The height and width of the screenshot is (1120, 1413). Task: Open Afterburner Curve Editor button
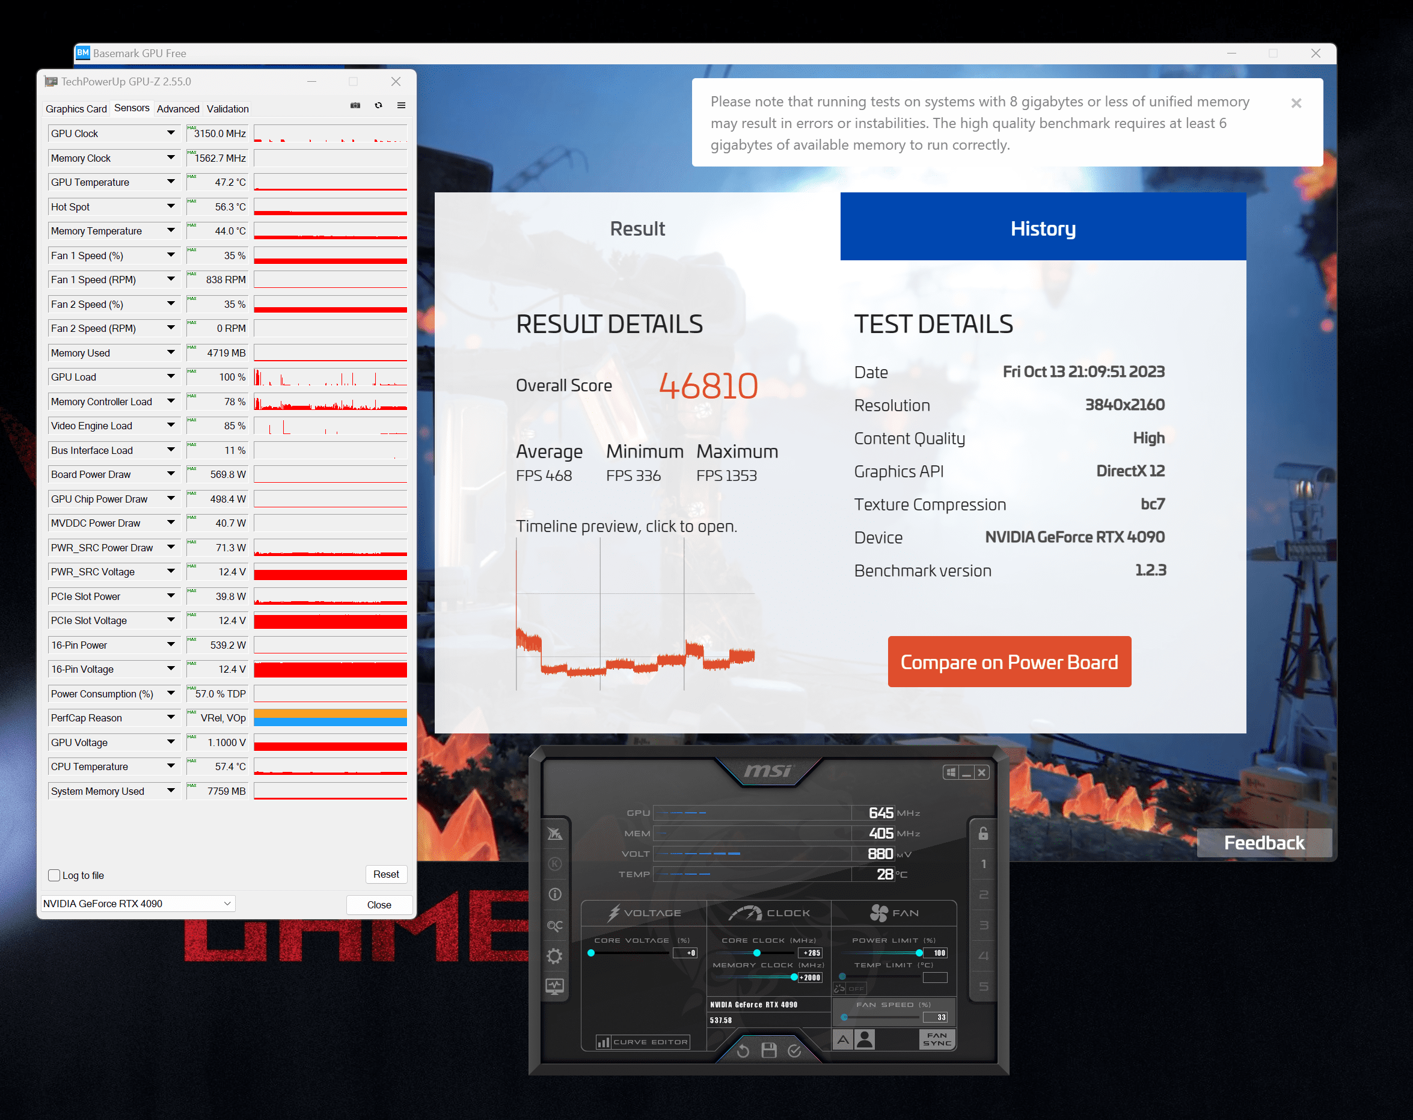[643, 1042]
